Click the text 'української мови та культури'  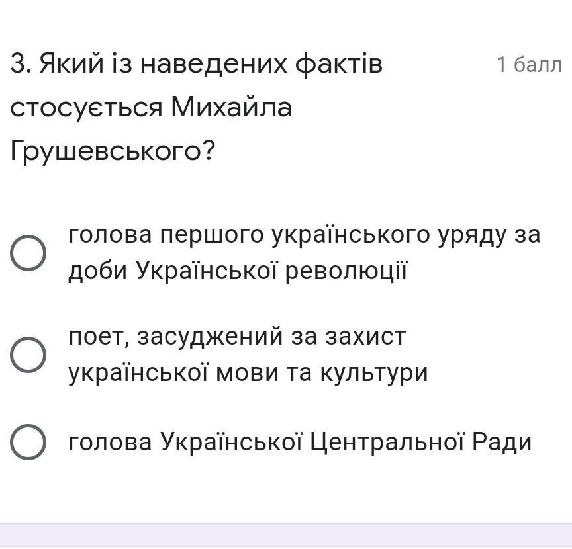click(x=248, y=372)
